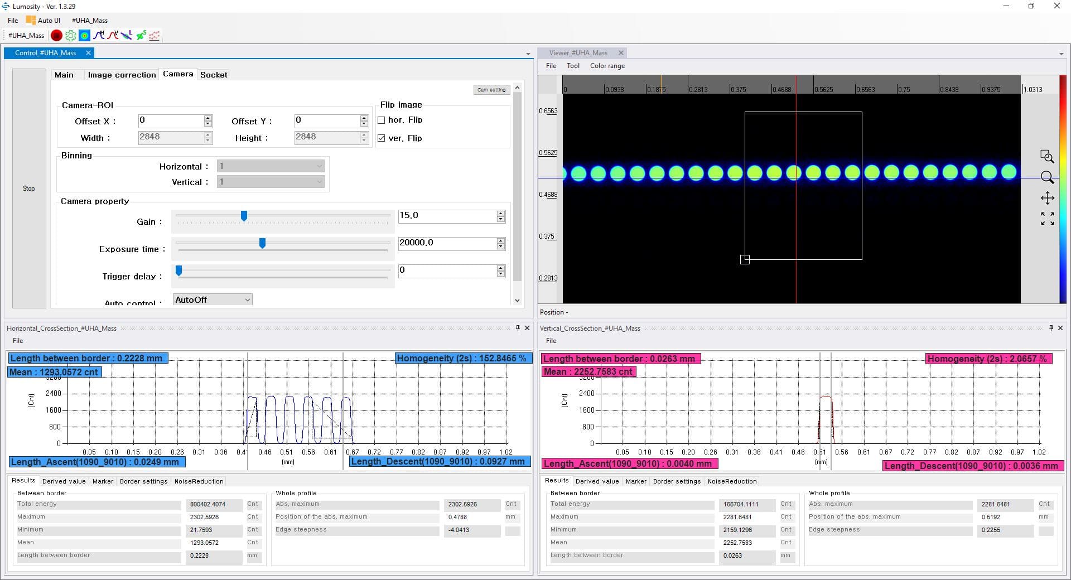Image resolution: width=1071 pixels, height=580 pixels.
Task: Close the Horizontal_CrossSection panel
Action: [x=527, y=328]
